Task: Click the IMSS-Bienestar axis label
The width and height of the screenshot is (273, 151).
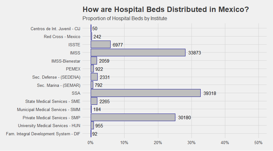Action: 66,61
